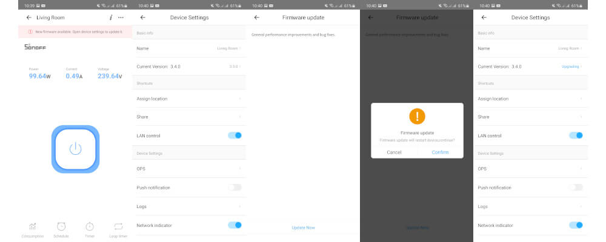Open the Share row on settings screen showing Upgrading

point(530,117)
